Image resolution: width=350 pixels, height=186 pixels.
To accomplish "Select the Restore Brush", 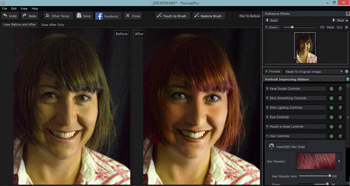I will click(209, 16).
